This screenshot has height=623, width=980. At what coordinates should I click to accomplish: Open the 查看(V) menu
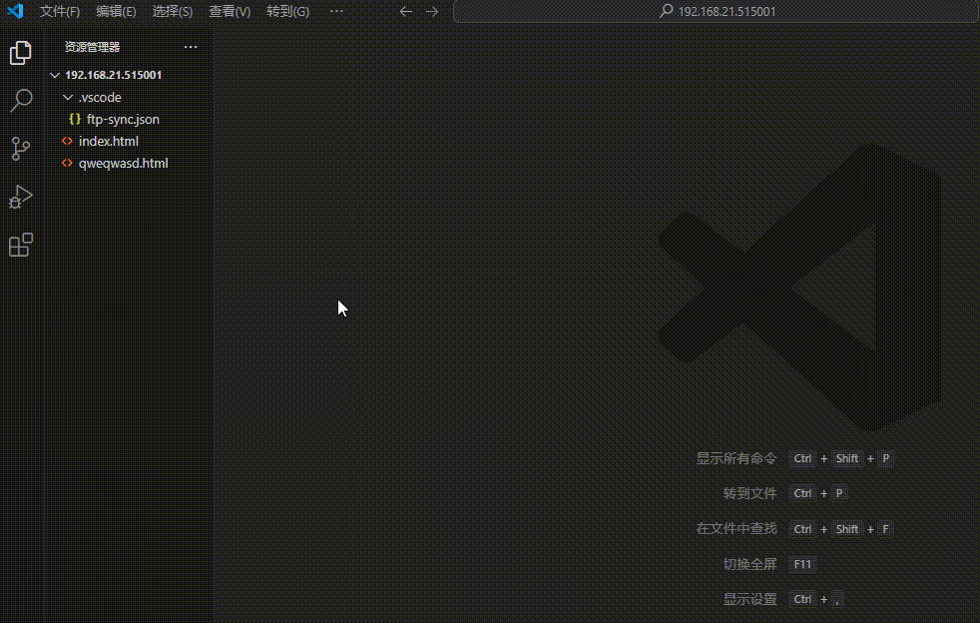[230, 12]
